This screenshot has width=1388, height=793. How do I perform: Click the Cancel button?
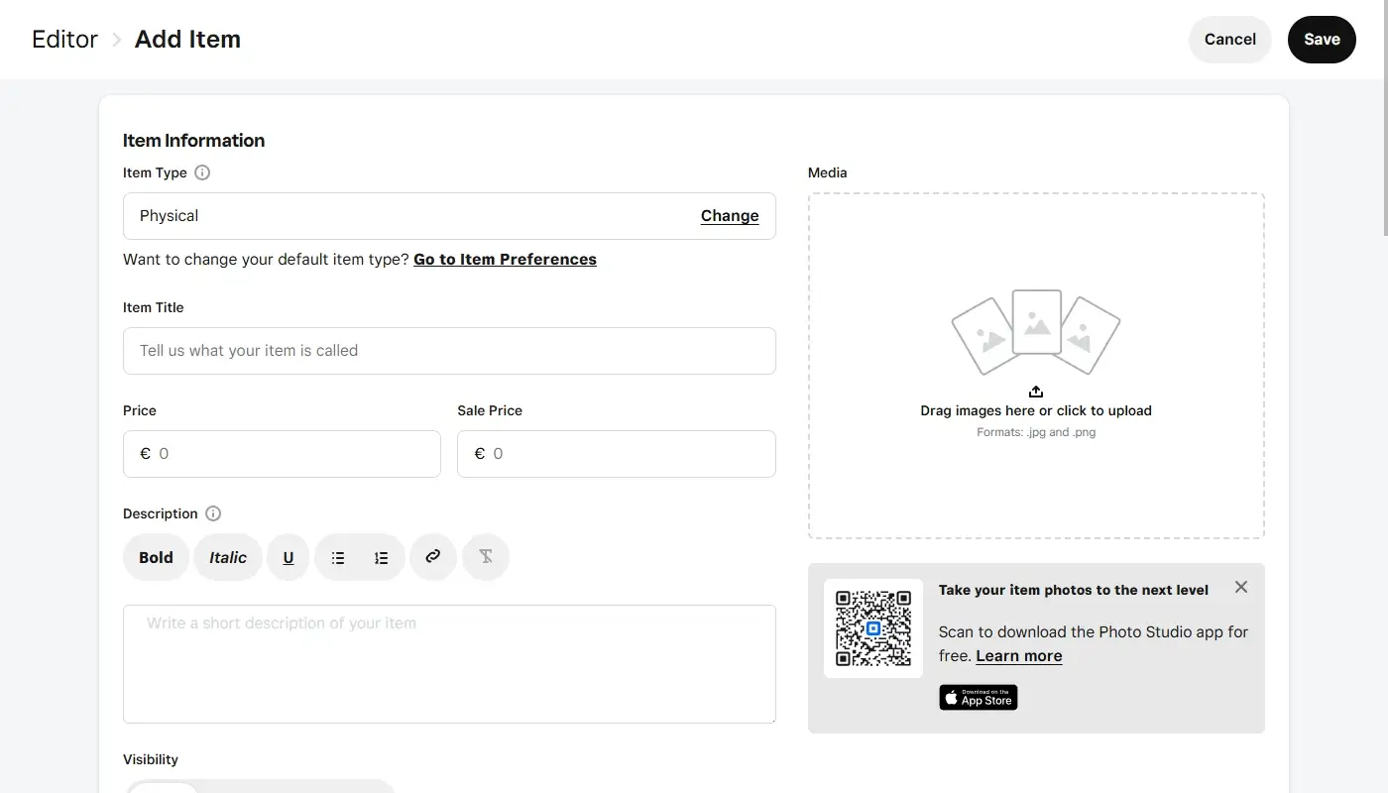[x=1229, y=40]
